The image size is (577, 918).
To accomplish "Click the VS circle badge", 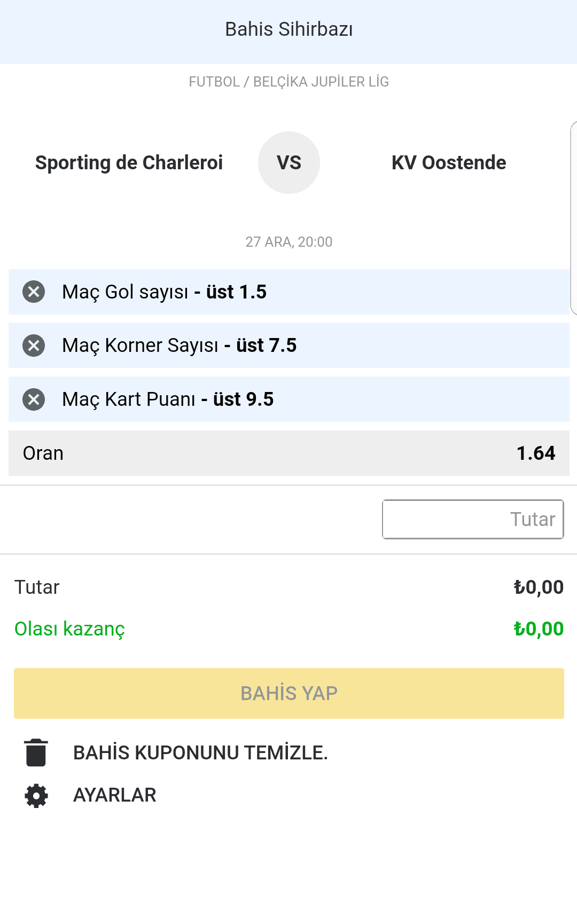I will pos(289,162).
